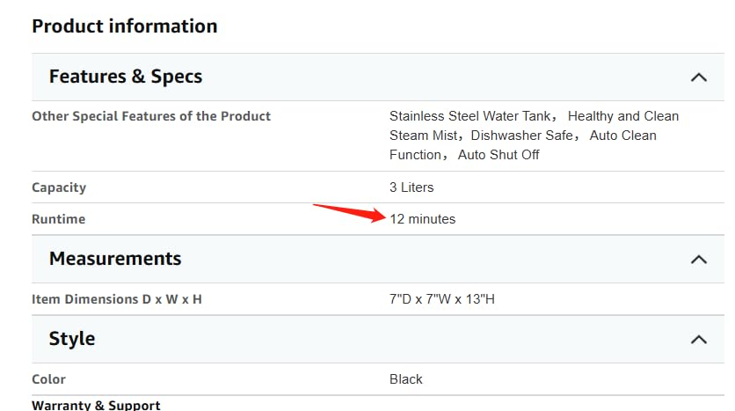Collapse Features & Specs using its chevron

click(699, 77)
